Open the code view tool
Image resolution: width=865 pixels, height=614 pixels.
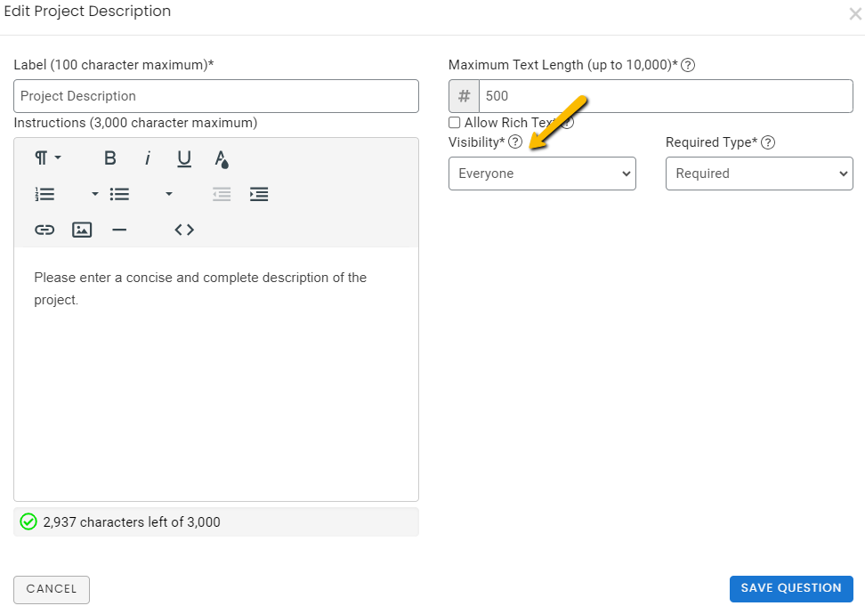[183, 229]
